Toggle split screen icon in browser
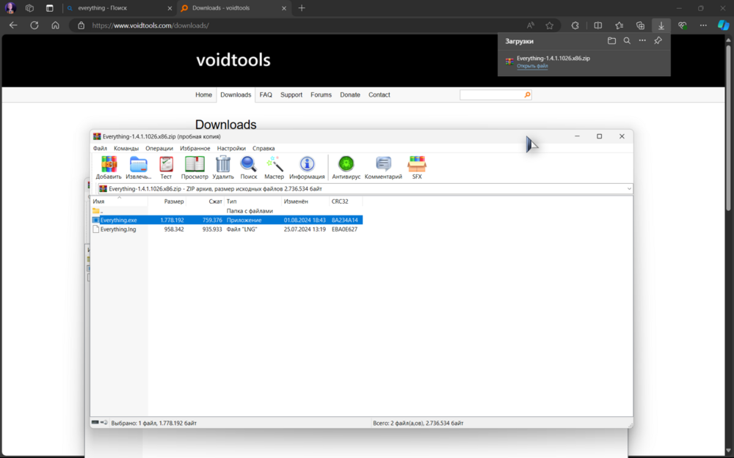Screen dimensions: 734x458 tap(597, 25)
